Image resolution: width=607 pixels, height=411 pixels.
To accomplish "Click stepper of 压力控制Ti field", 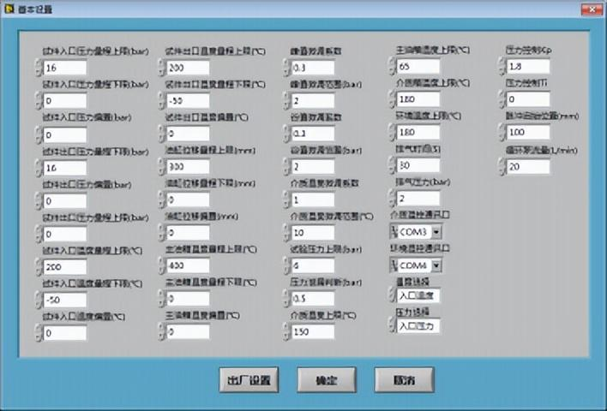I will [502, 99].
